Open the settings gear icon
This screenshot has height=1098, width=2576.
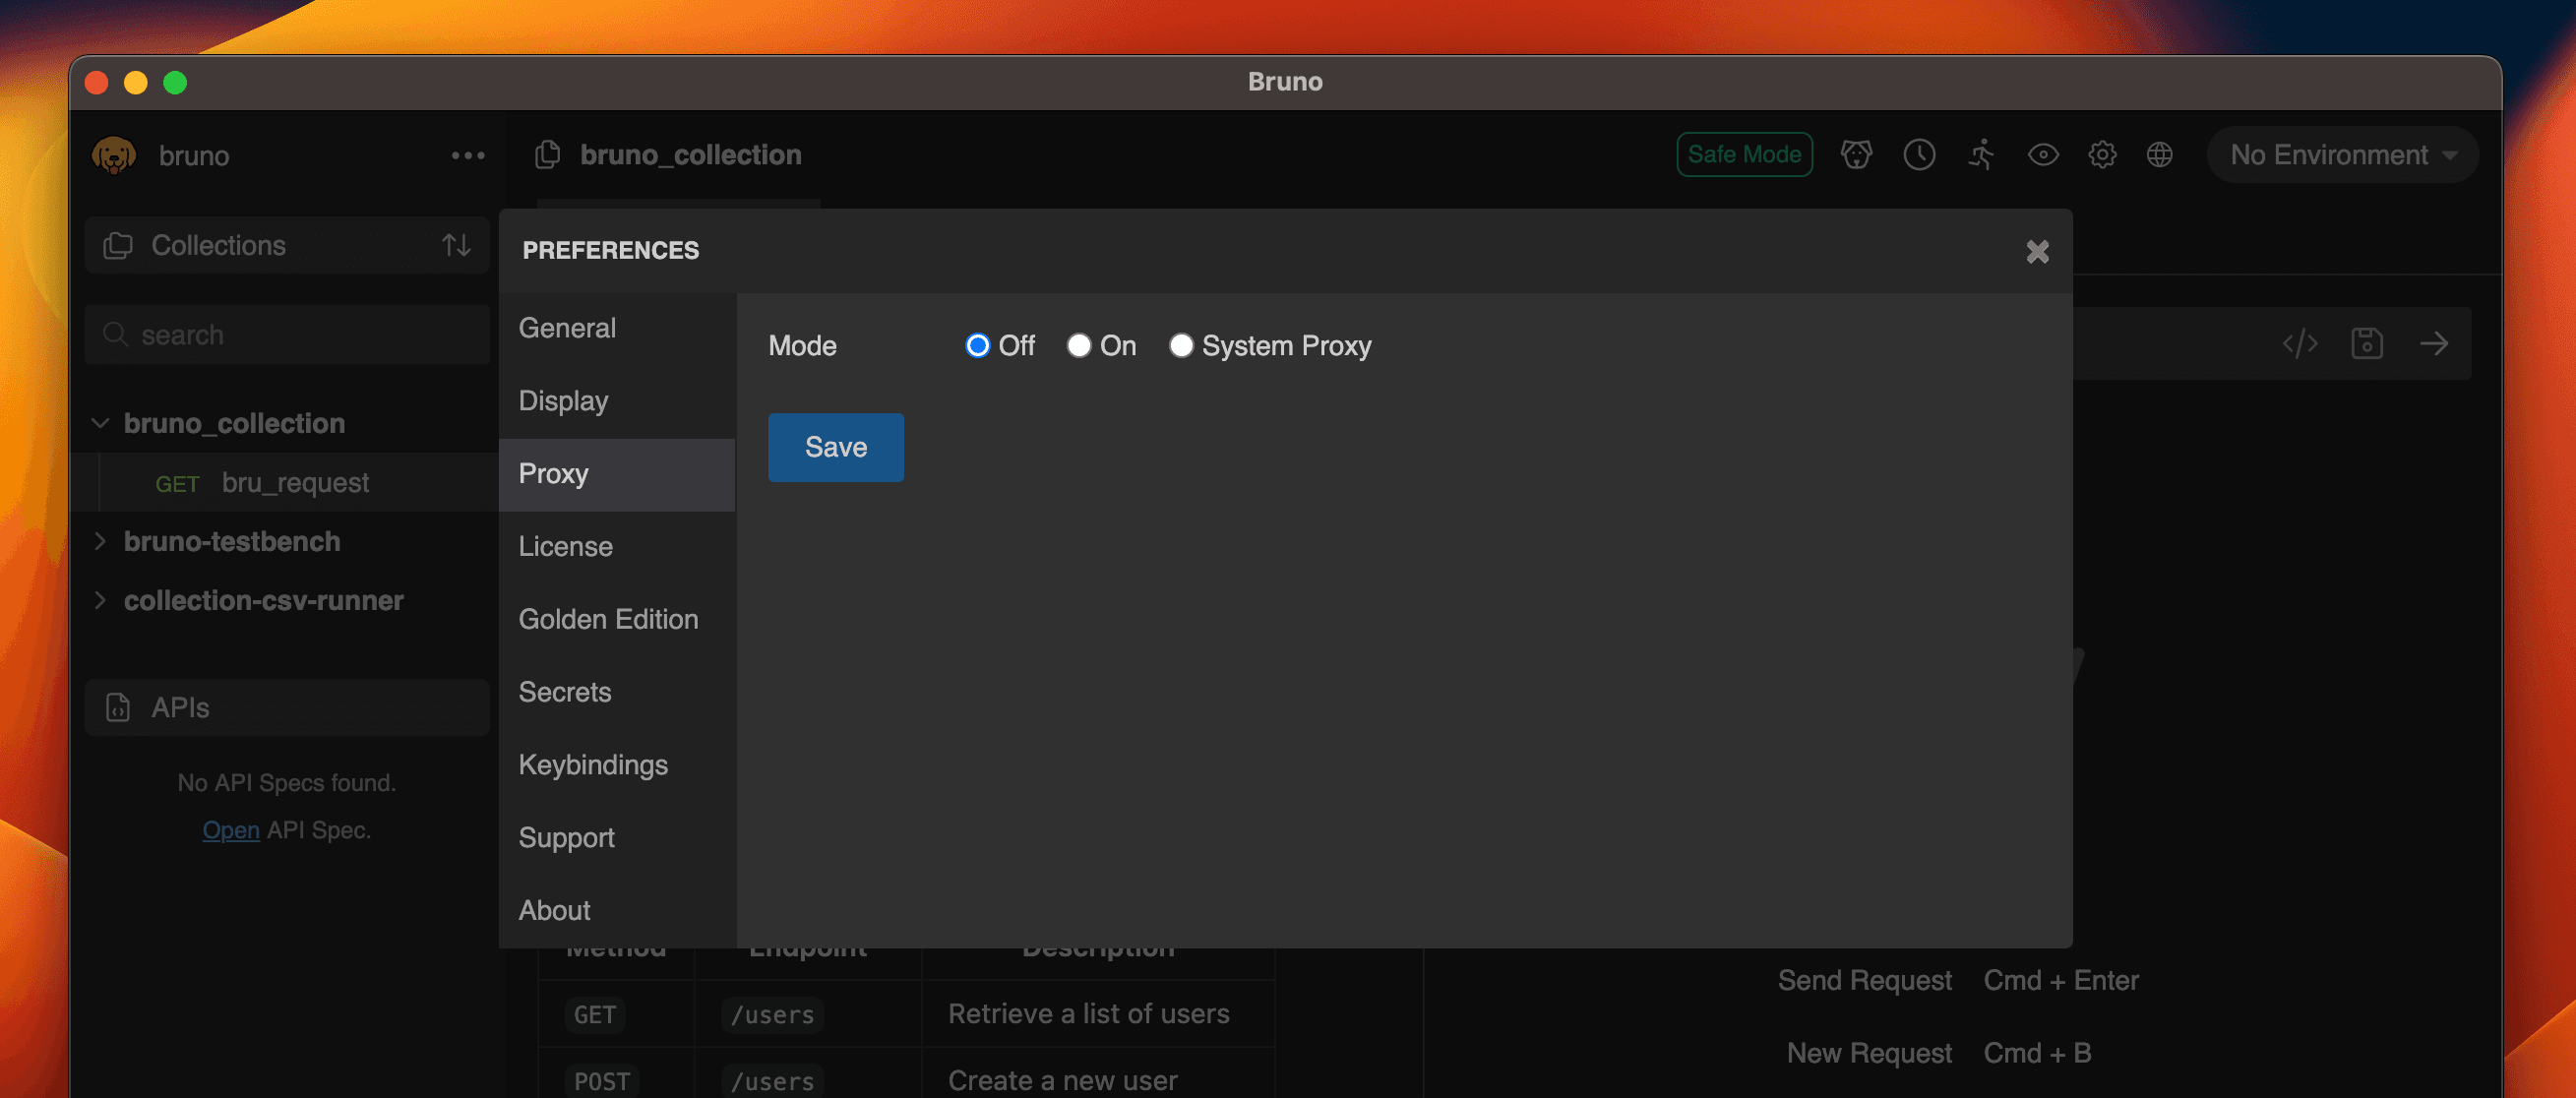click(x=2100, y=152)
